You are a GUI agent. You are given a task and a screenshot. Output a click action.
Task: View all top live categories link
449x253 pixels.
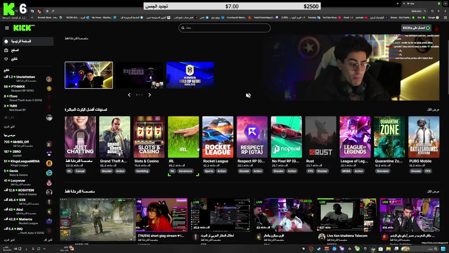433,110
